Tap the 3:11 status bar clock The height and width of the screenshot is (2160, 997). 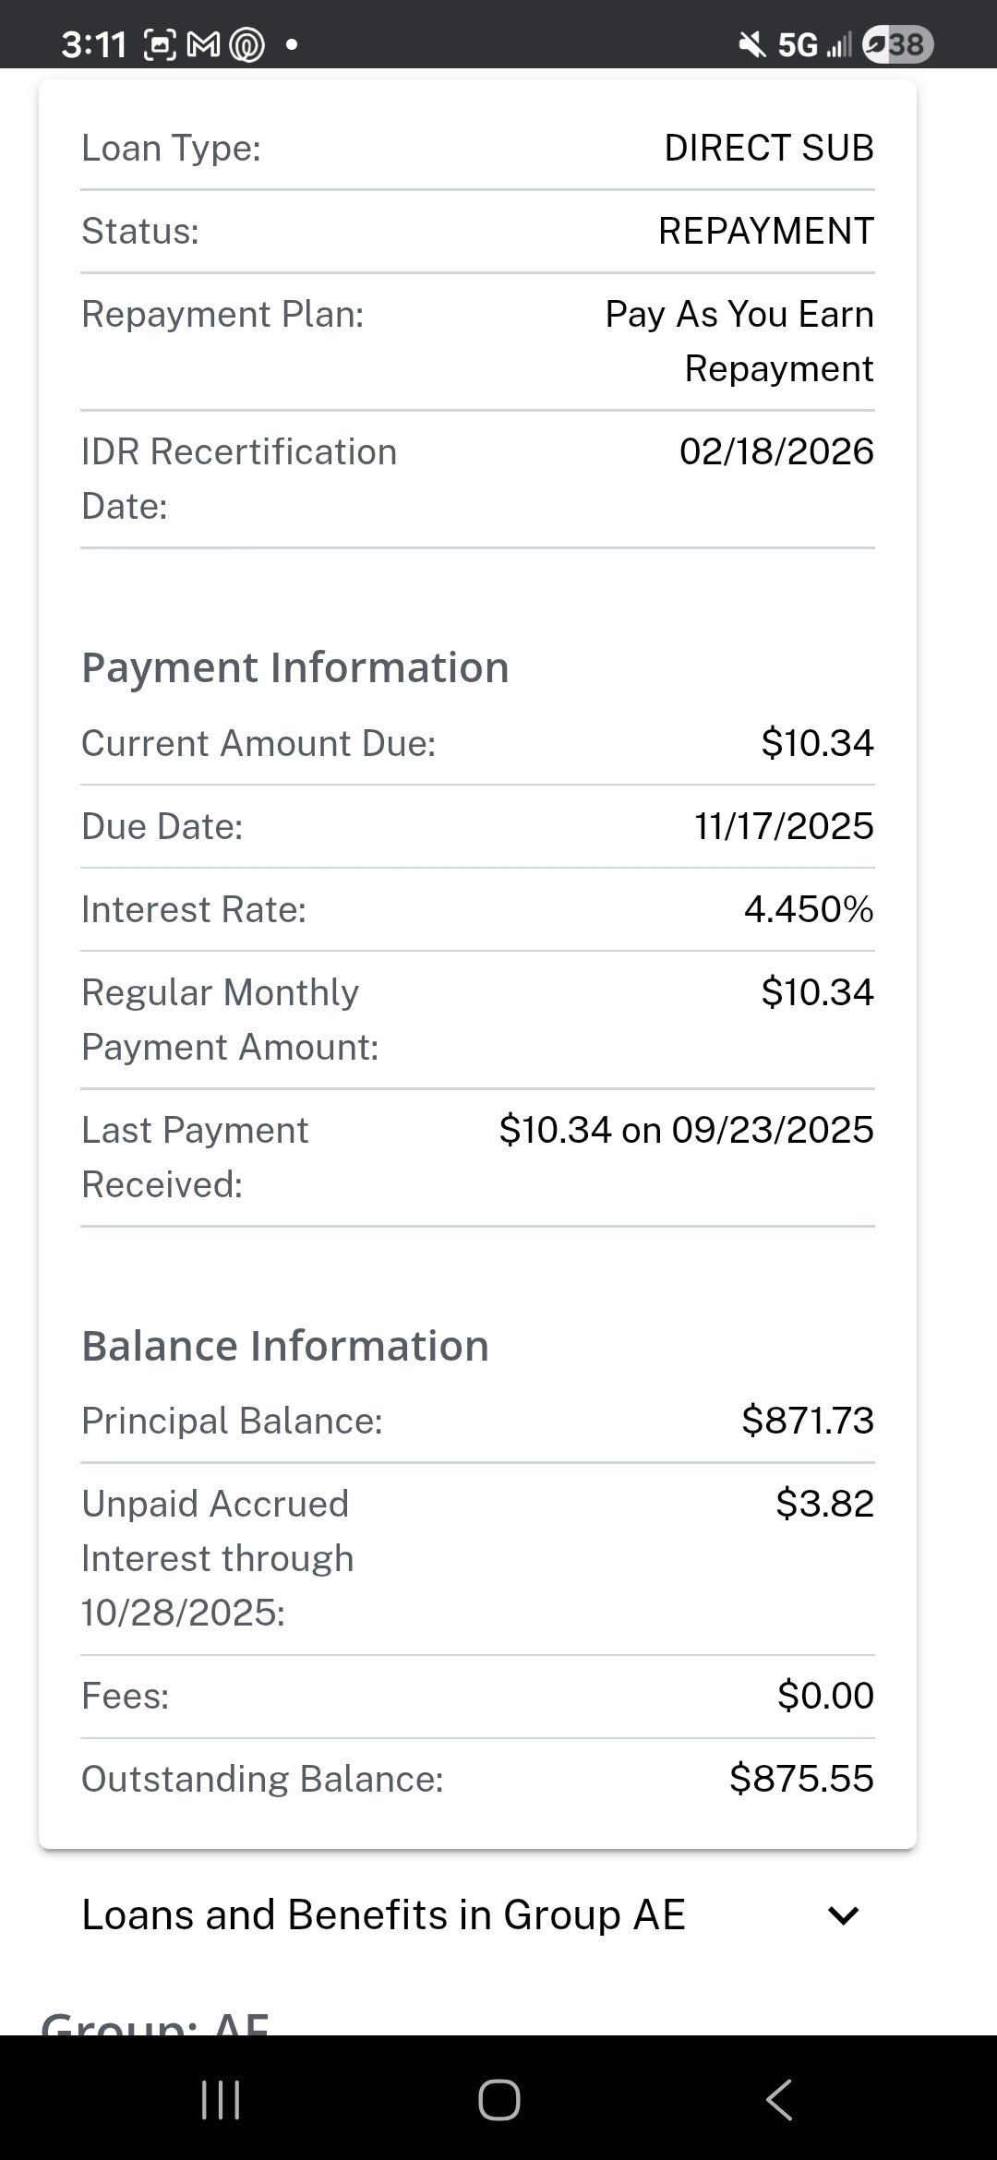coord(93,44)
